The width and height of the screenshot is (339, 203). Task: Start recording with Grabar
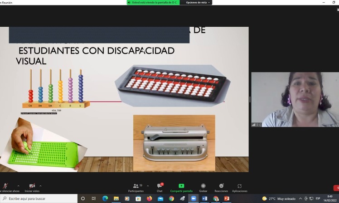(x=203, y=188)
